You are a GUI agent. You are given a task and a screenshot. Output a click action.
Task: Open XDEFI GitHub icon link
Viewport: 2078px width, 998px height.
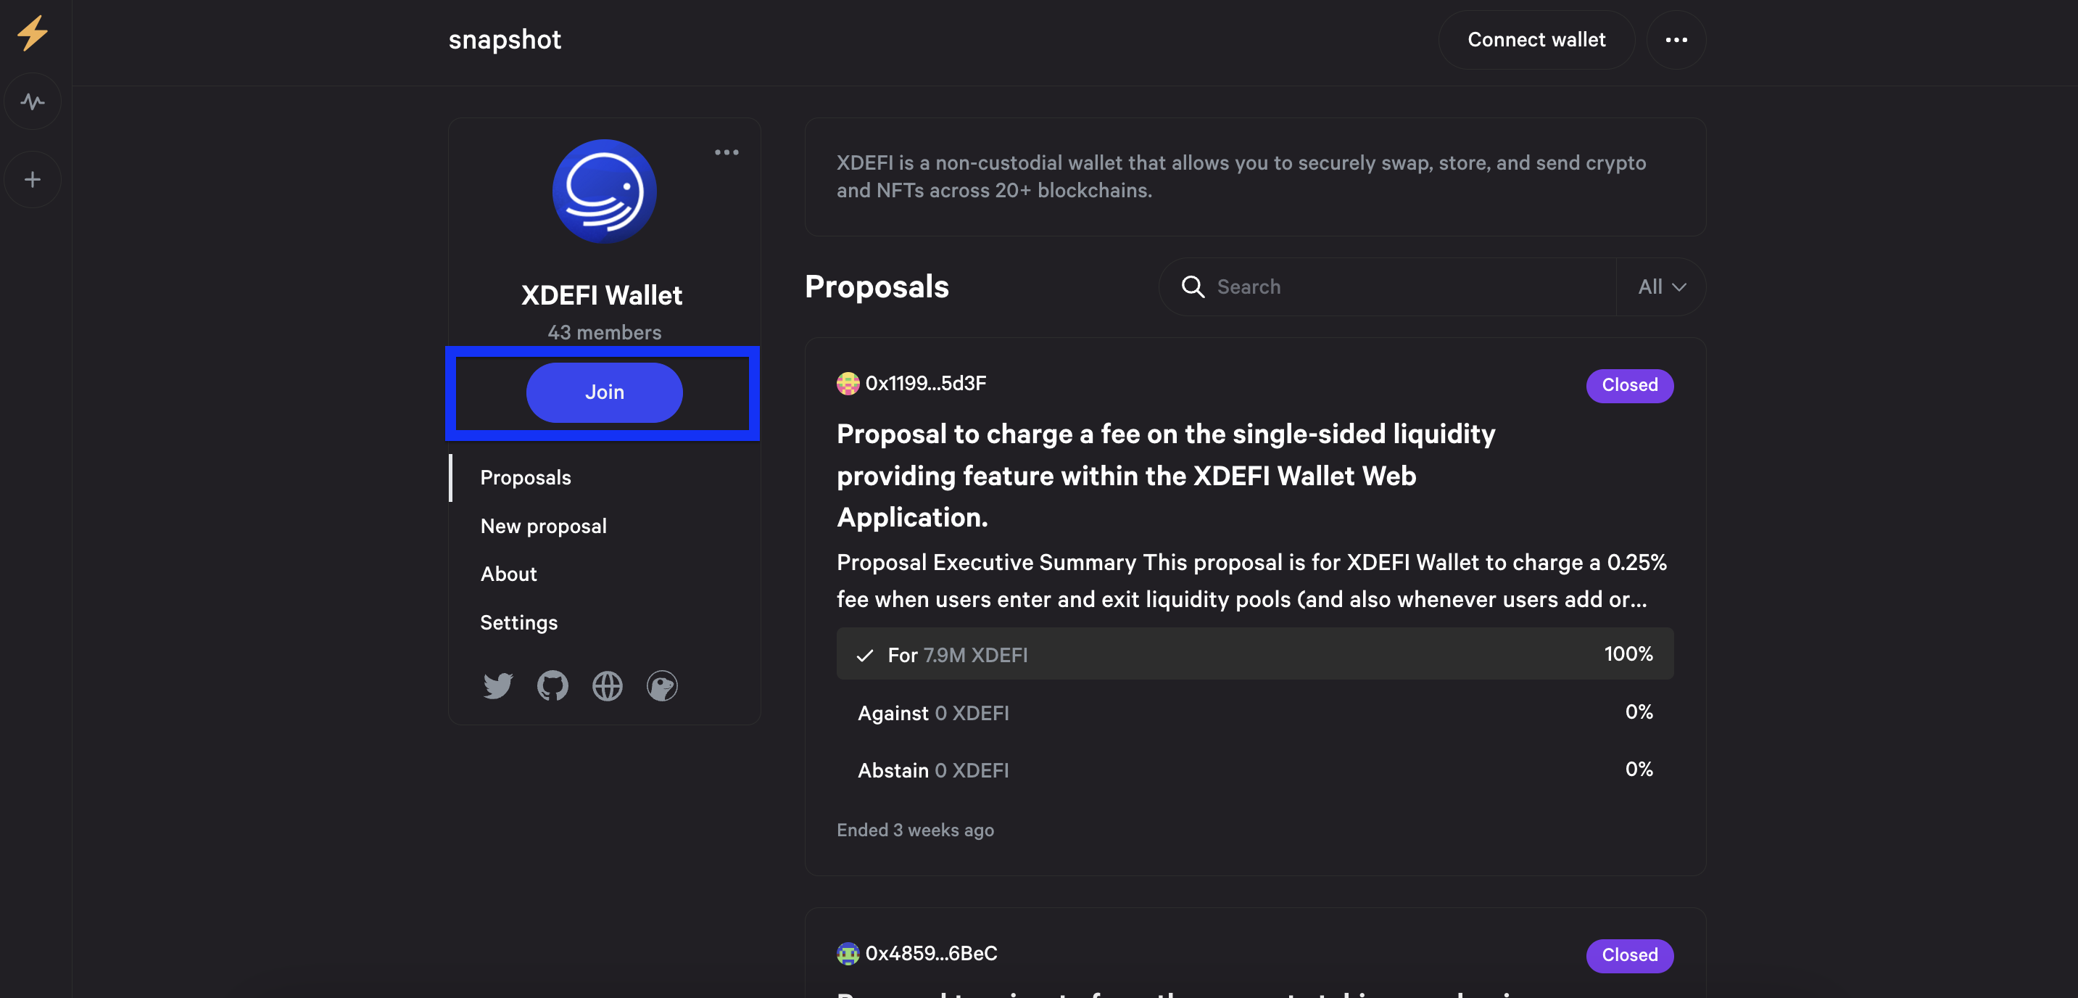pyautogui.click(x=552, y=686)
